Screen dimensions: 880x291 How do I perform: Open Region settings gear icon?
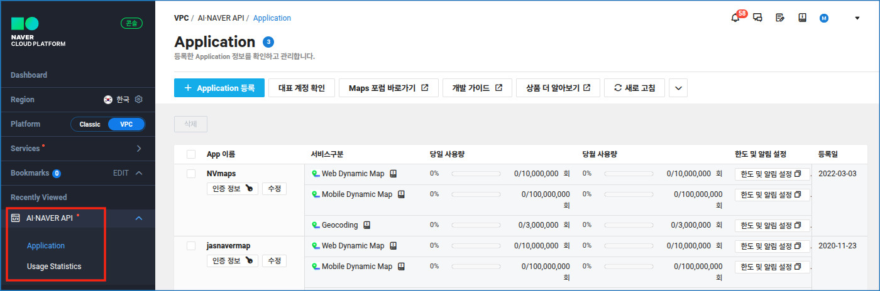tap(139, 99)
